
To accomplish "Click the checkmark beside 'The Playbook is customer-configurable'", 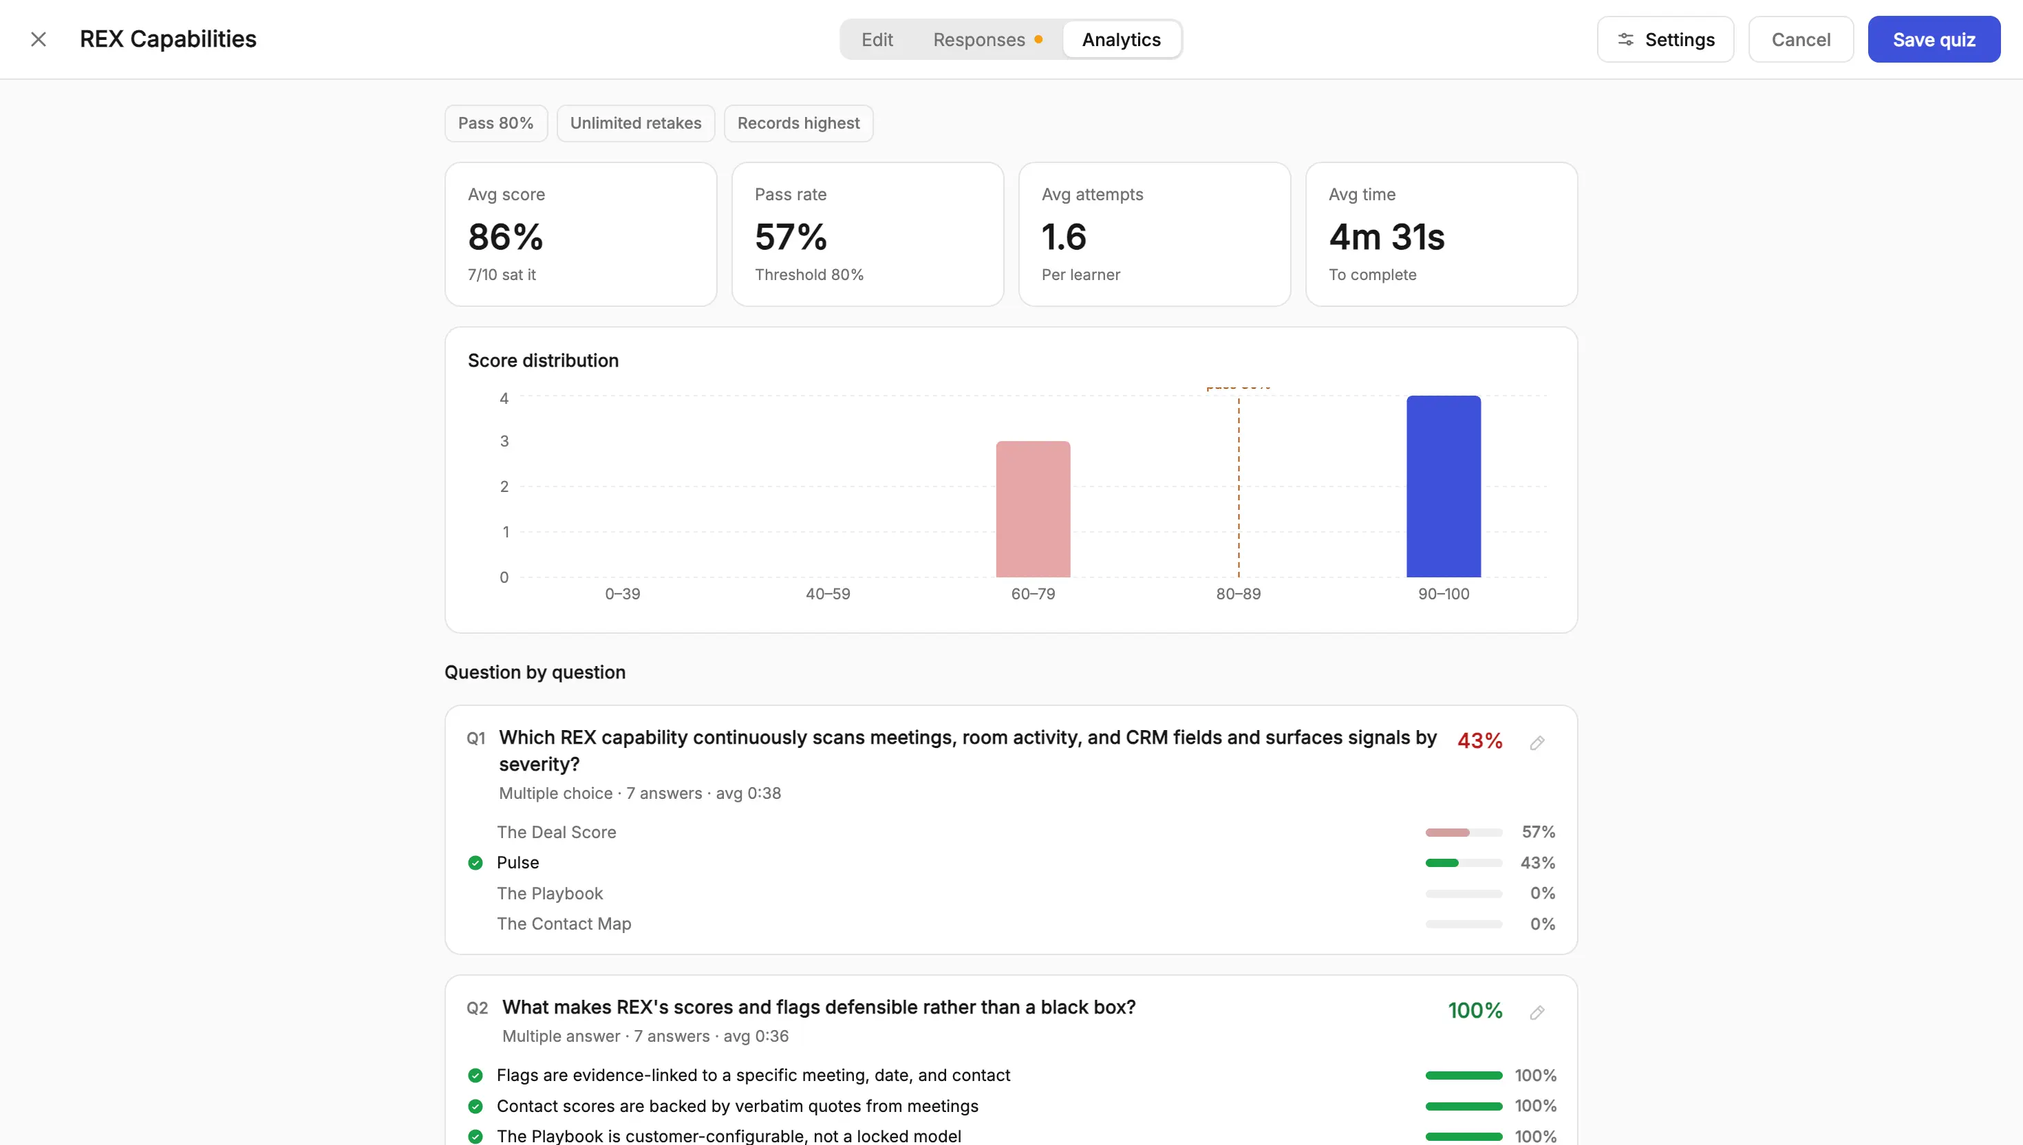I will [x=475, y=1136].
